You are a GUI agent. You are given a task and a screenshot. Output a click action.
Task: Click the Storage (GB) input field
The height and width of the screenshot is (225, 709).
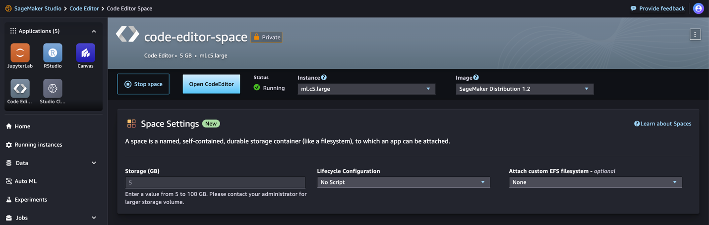point(215,182)
